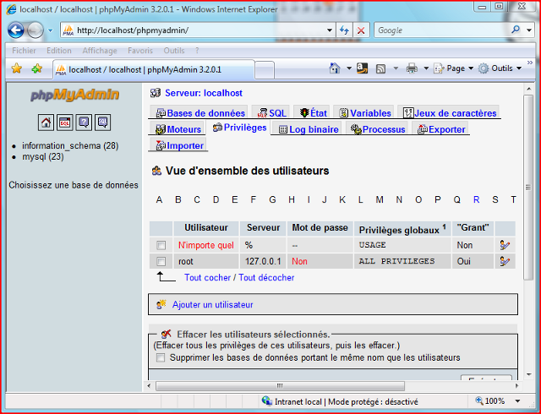This screenshot has width=541, height=414.
Task: Click the red Stop loading icon
Action: click(x=361, y=30)
